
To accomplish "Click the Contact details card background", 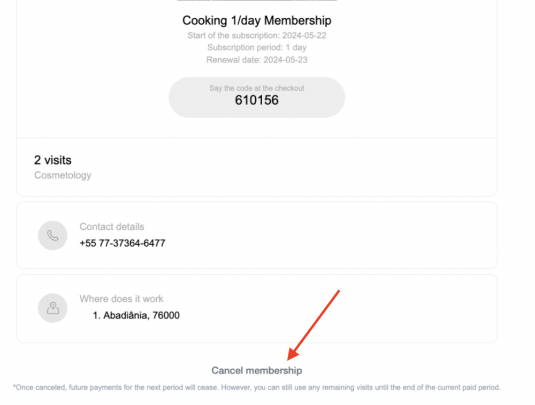I will point(348,235).
